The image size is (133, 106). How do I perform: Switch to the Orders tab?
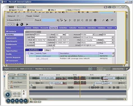click(x=36, y=28)
